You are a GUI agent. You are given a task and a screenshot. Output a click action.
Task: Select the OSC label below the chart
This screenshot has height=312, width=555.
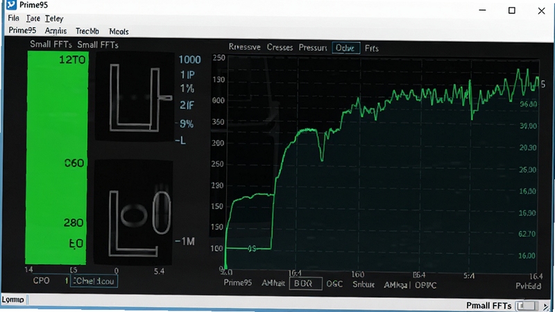[334, 284]
